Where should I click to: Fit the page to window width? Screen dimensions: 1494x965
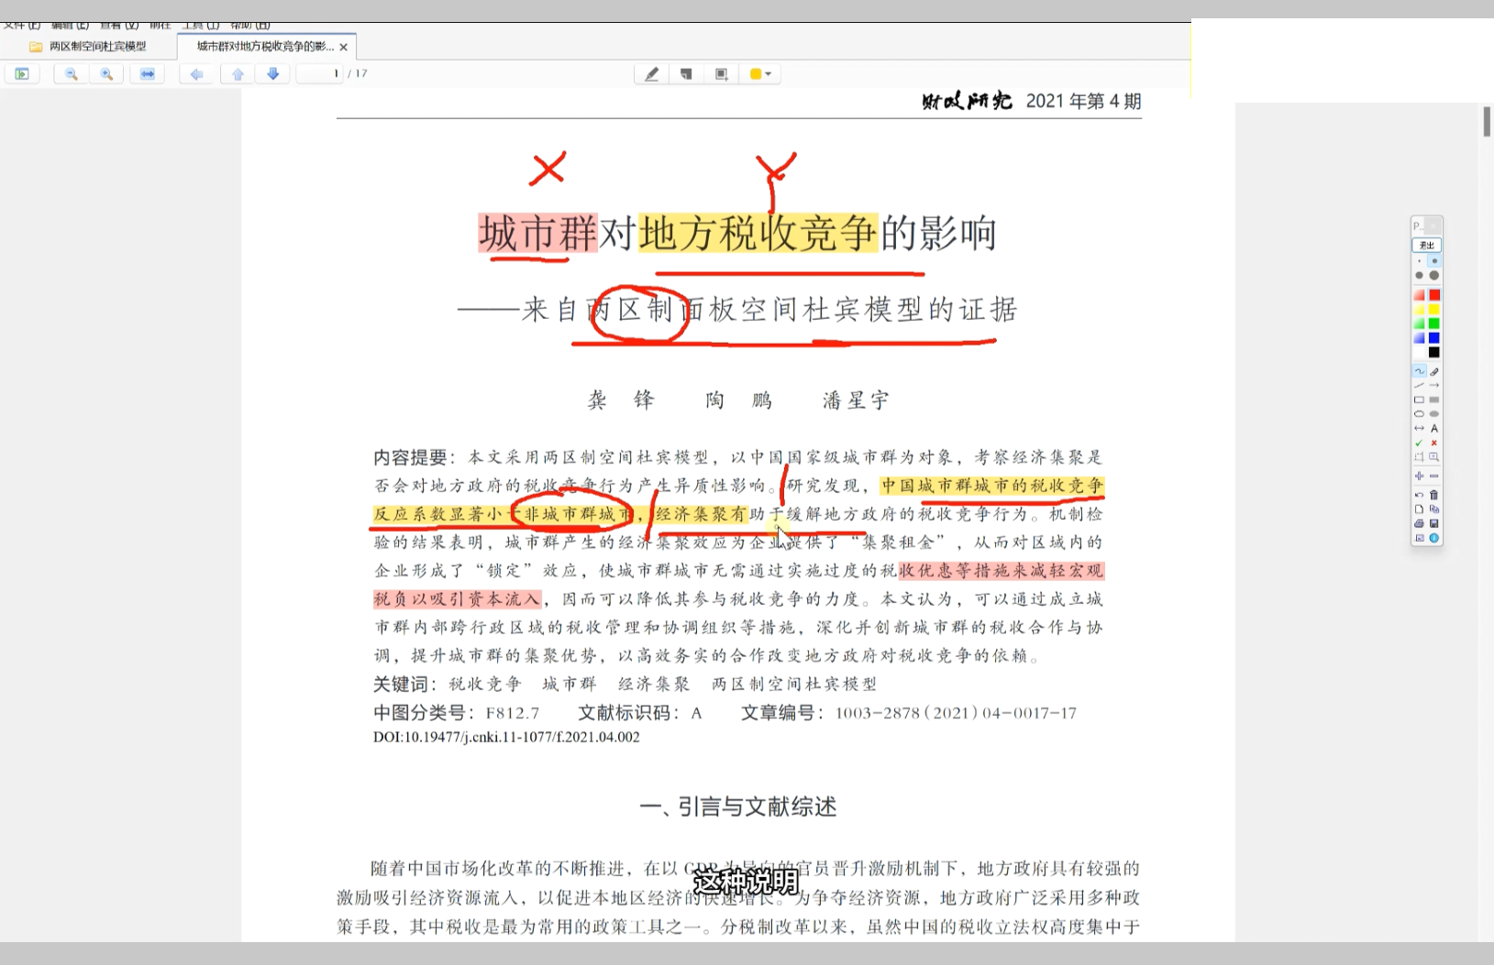147,74
